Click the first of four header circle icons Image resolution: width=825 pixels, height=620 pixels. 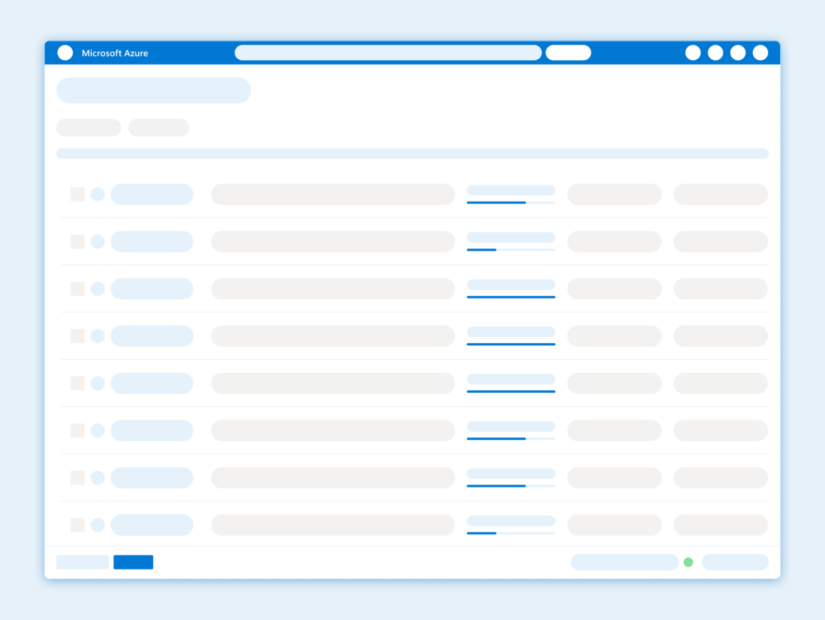(x=692, y=53)
